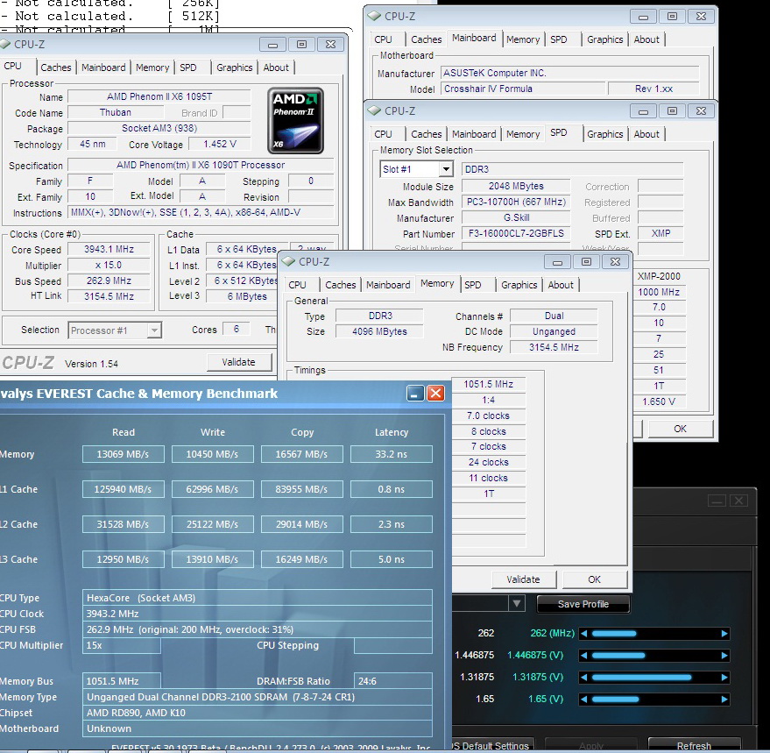Lower the 1.31875 V setting using left arrow
Screen dimensions: 770x753
pos(584,678)
